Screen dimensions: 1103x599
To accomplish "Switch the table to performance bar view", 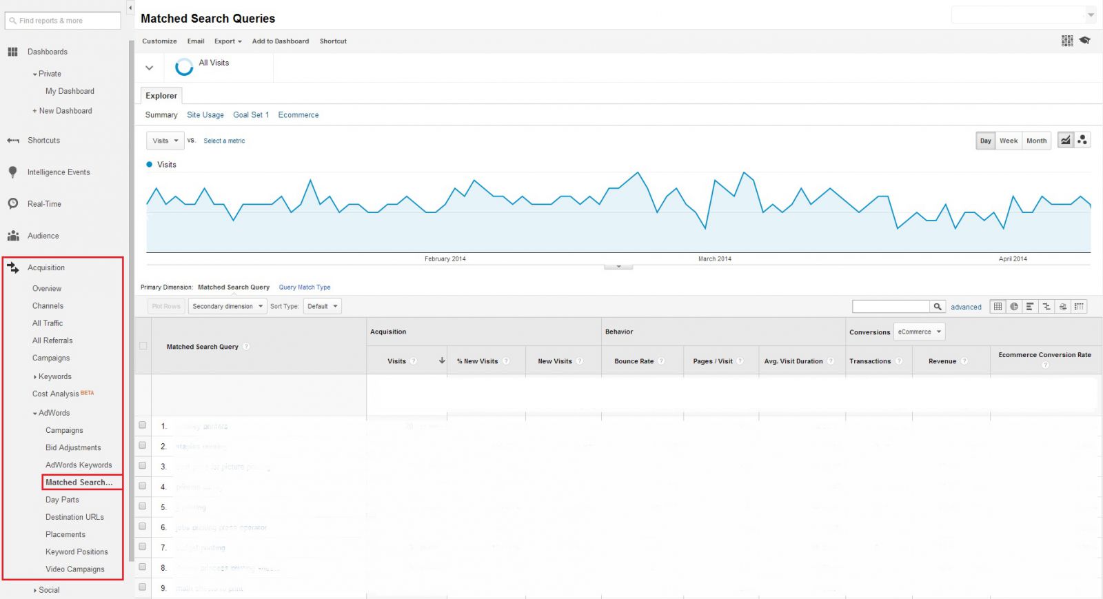I will coord(1030,307).
